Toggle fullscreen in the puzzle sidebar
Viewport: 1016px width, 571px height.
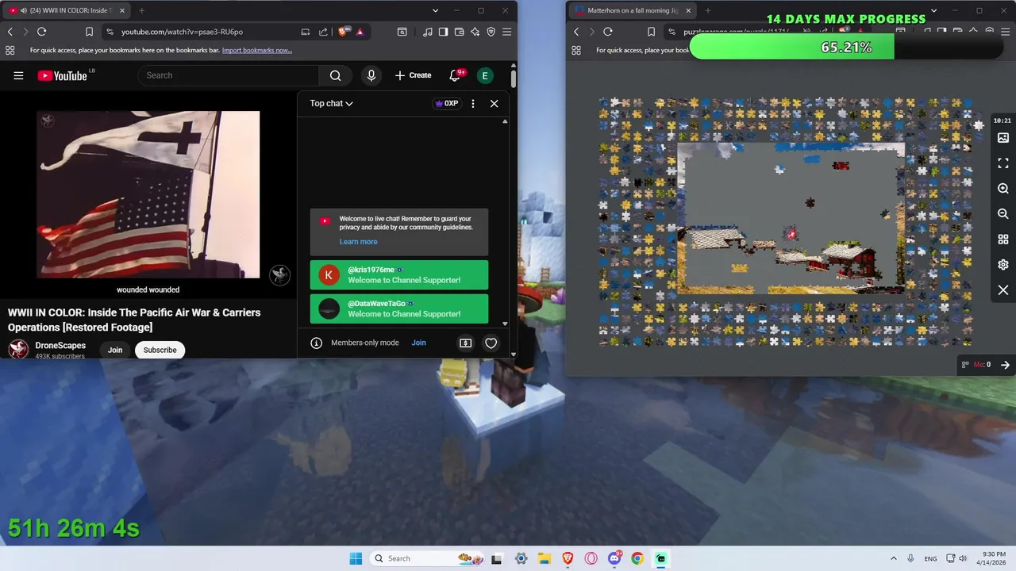pos(1003,163)
